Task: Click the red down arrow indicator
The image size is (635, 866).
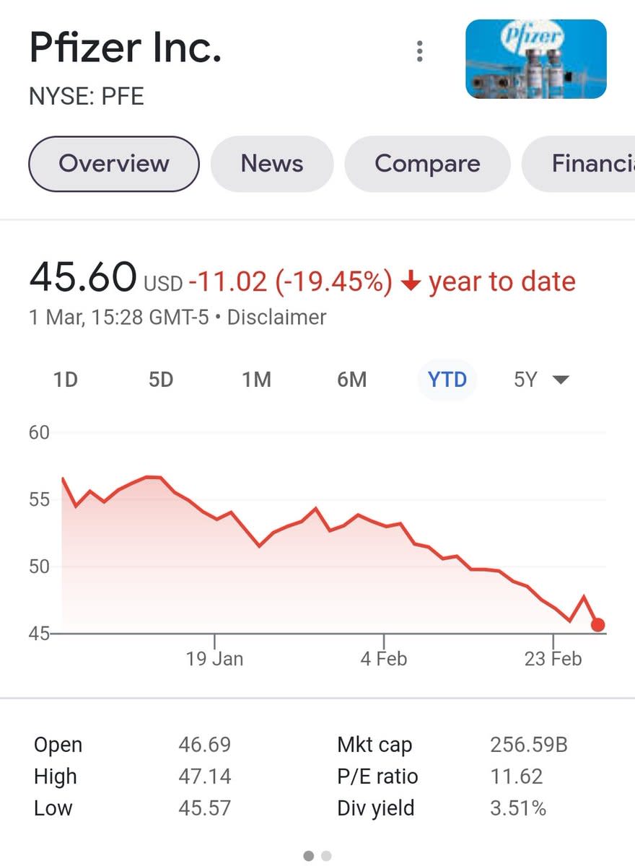Action: [410, 282]
